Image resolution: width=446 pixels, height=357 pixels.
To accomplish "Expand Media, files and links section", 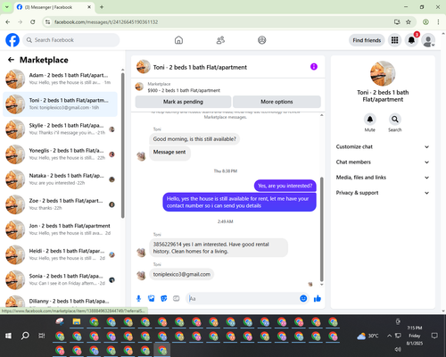I will point(383,178).
